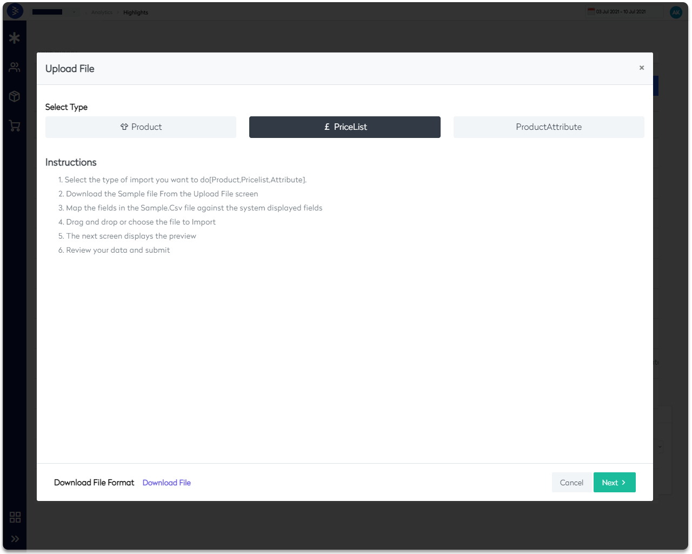Download the sample file format
Viewport: 692px width, 554px height.
pos(167,482)
